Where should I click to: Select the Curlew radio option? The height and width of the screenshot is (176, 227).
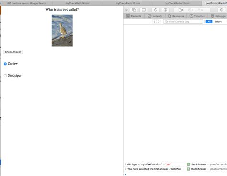5,64
